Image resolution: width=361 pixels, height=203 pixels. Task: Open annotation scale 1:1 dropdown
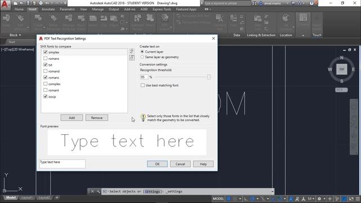311,198
